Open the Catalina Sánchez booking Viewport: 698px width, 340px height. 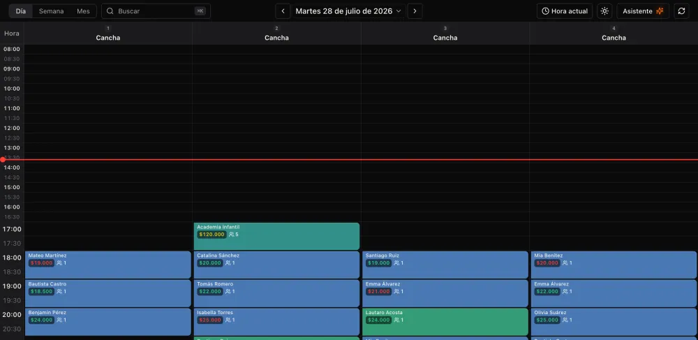pos(276,265)
